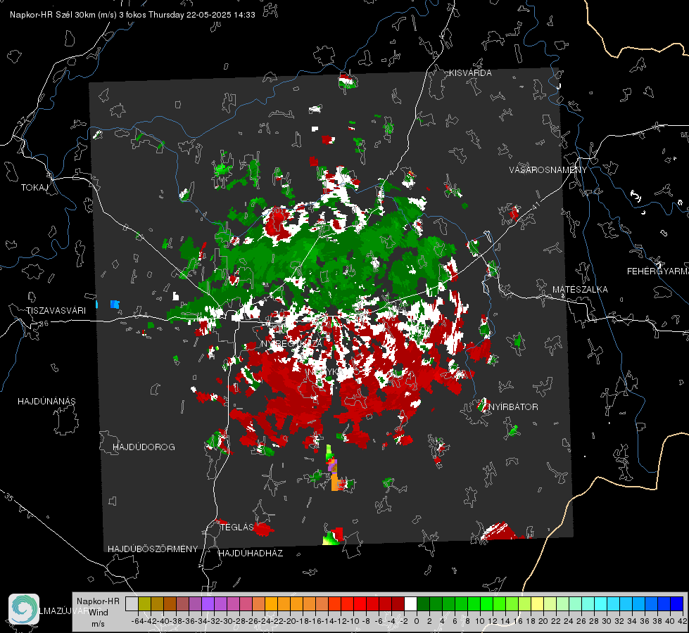The height and width of the screenshot is (633, 689).
Task: Pick the light gray first legend swatch
Action: click(132, 604)
